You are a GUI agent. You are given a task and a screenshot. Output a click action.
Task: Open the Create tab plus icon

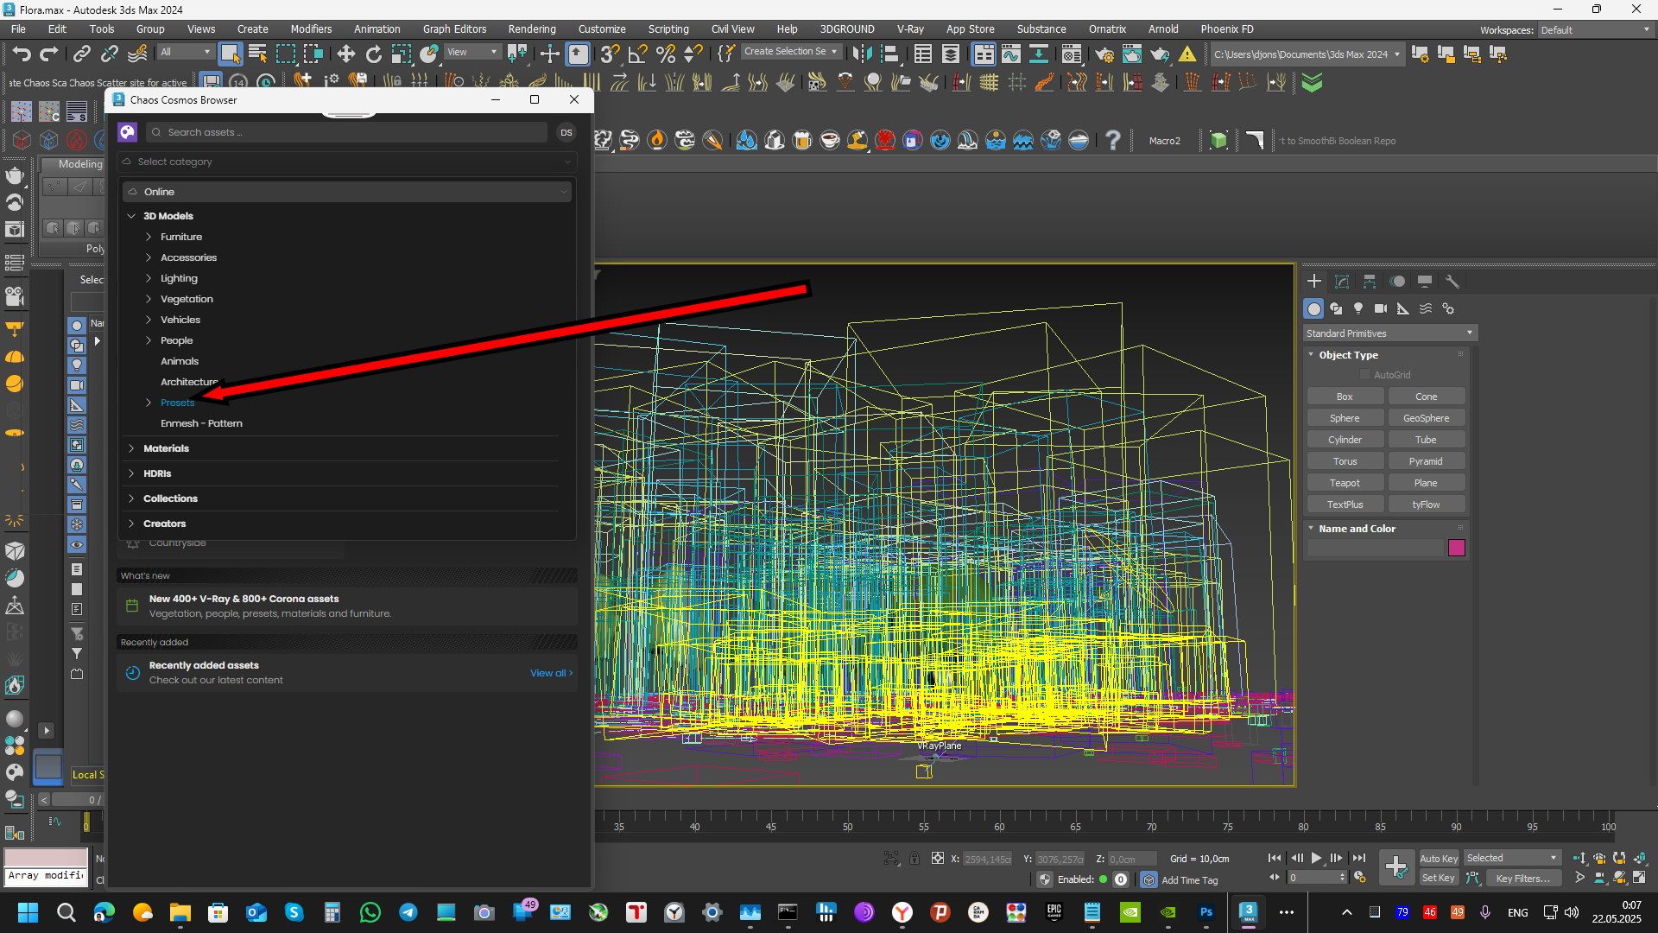(1314, 282)
